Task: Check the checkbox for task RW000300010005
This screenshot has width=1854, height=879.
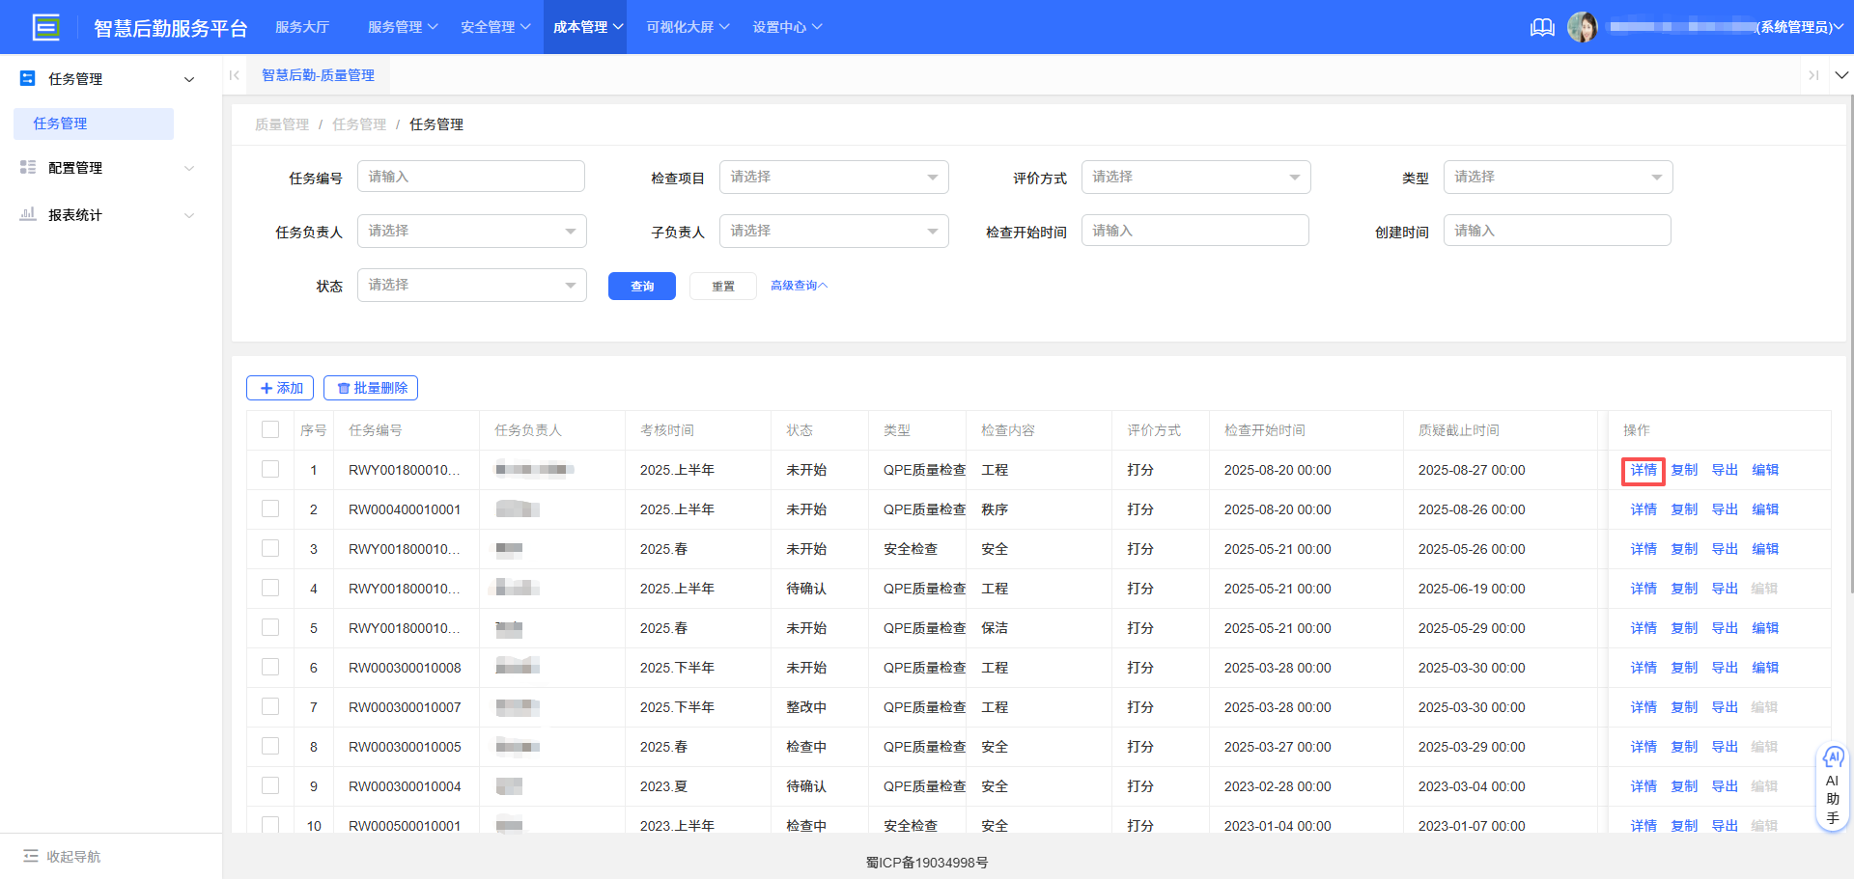Action: point(270,746)
